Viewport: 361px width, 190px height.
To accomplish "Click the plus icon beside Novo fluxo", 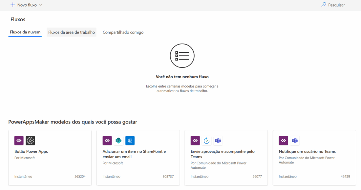I will pyautogui.click(x=13, y=5).
